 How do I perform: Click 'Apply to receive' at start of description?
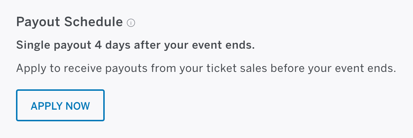59,68
